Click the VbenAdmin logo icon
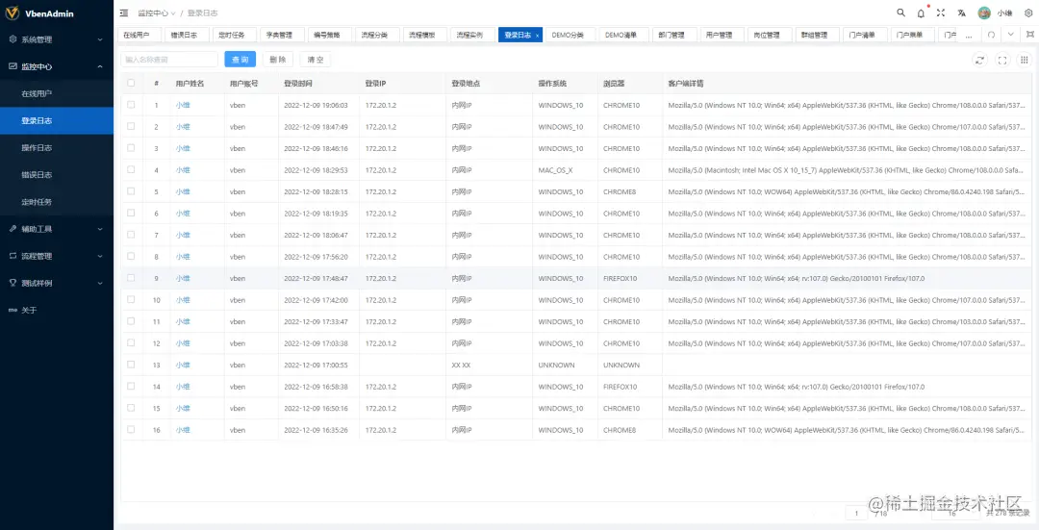The width and height of the screenshot is (1039, 530). 12,13
